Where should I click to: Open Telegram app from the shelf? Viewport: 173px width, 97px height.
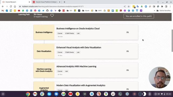coord(92,94)
